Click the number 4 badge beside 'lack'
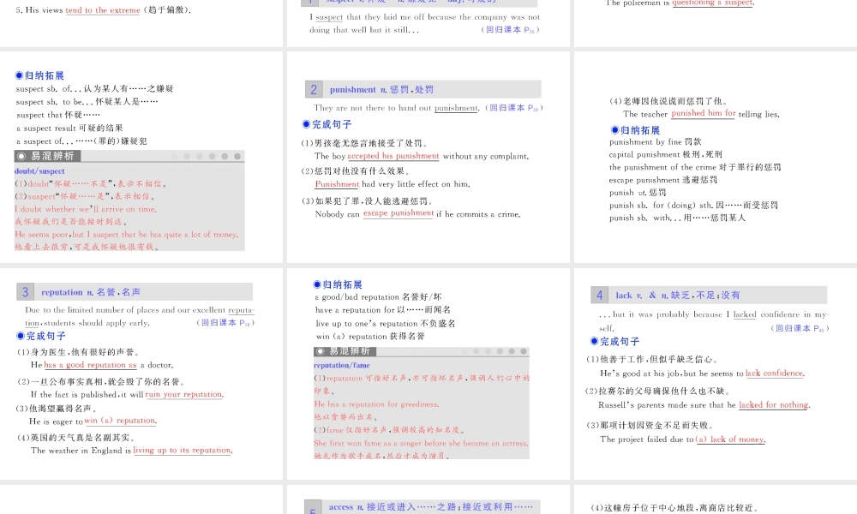This screenshot has width=857, height=514. 600,295
